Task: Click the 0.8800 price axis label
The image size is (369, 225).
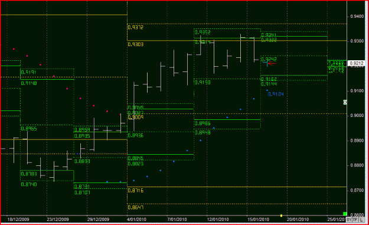Action: 357,165
